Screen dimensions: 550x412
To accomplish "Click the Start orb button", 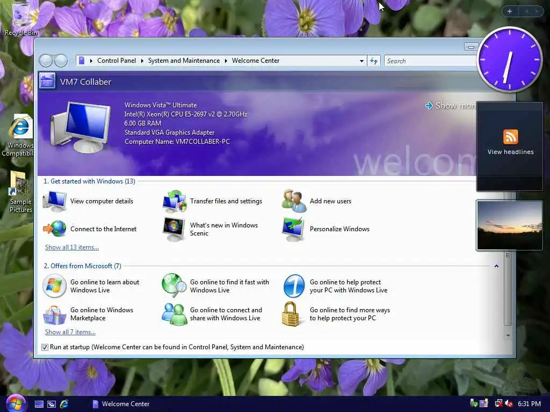I will click(x=16, y=403).
